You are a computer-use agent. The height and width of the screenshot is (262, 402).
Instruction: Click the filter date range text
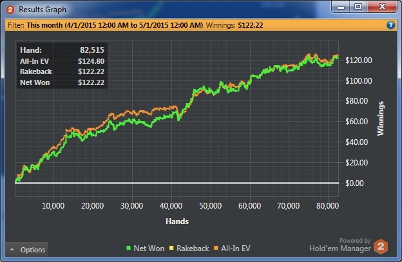[x=115, y=25]
